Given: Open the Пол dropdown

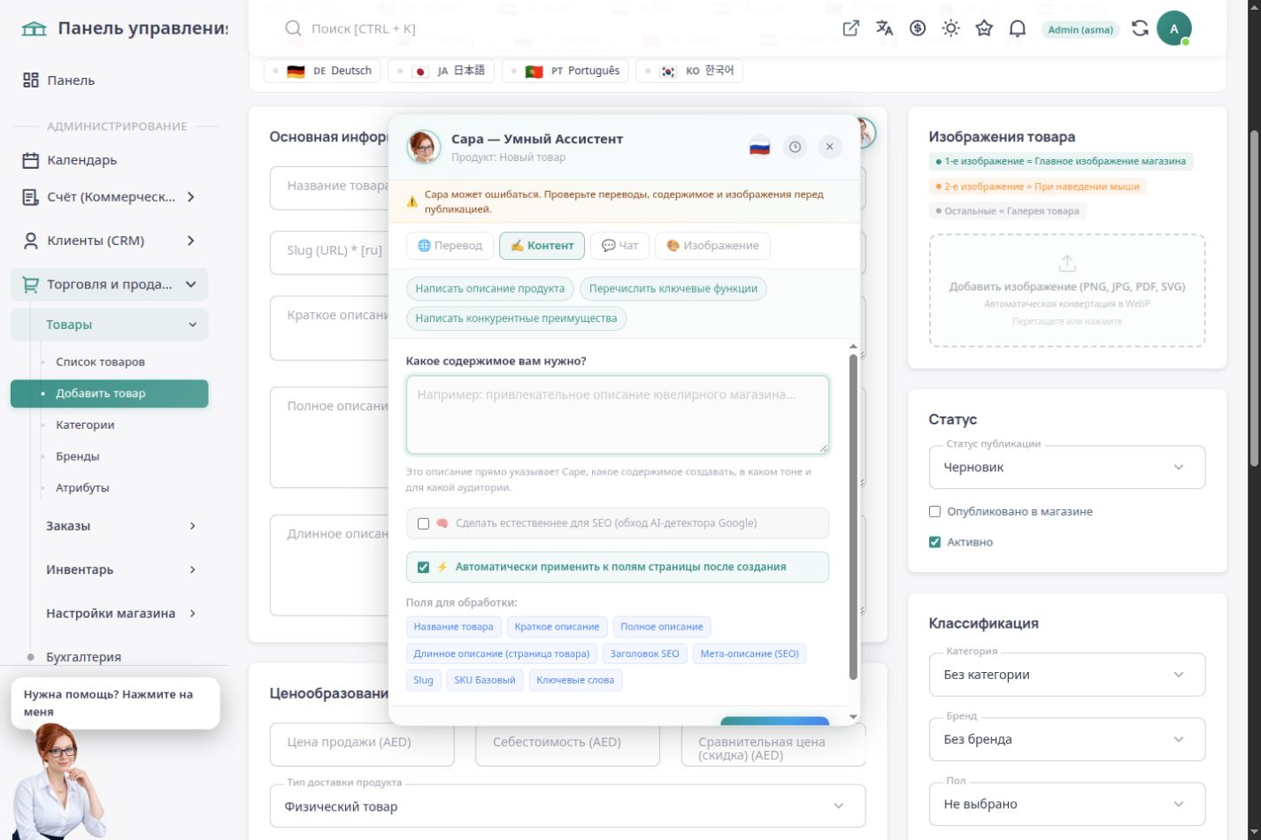Looking at the screenshot, I should 1067,804.
